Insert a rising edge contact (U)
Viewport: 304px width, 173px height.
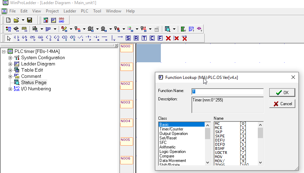pos(33,38)
